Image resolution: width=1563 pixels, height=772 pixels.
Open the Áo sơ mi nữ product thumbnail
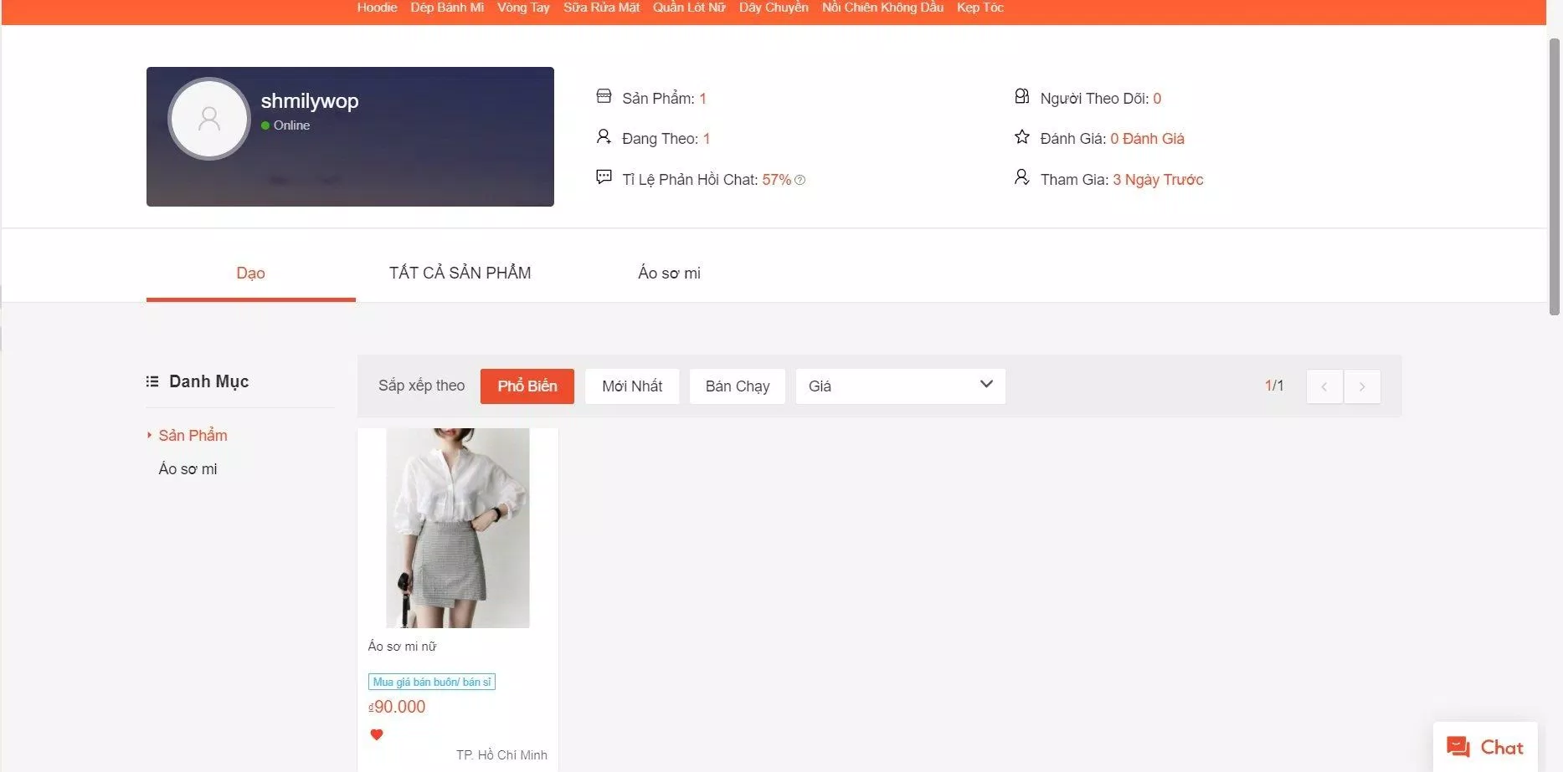coord(457,528)
